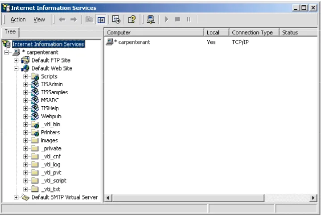The width and height of the screenshot is (321, 216).
Task: Expand the Scripts node
Action: [25, 76]
